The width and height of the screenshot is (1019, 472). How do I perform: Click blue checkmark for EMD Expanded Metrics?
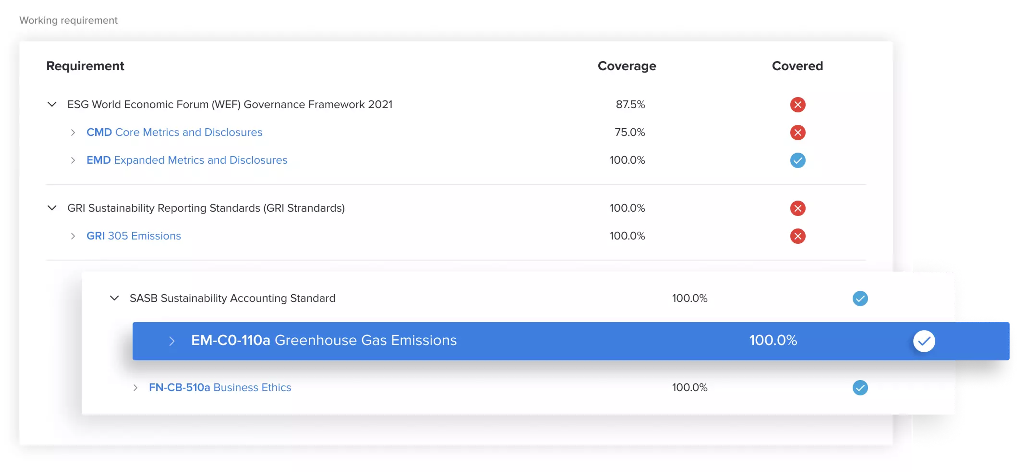(797, 160)
